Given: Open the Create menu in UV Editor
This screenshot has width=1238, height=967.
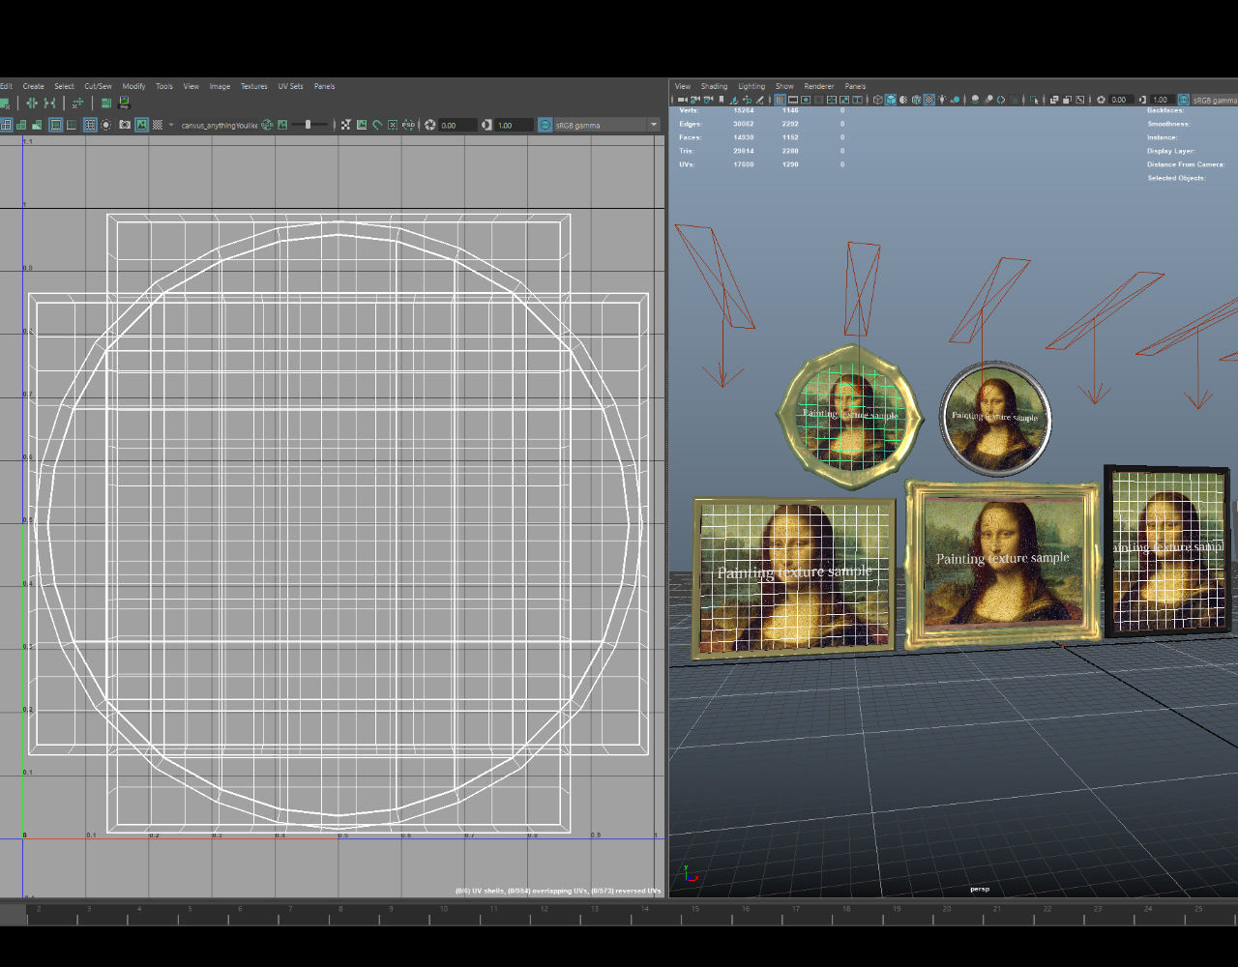Looking at the screenshot, I should 33,86.
